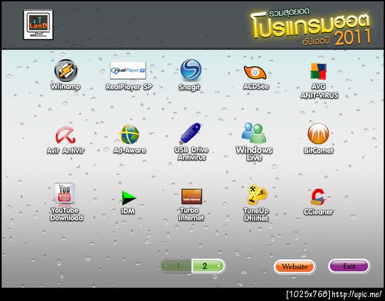
Task: Click the "Turbo Internet" label text
Action: [191, 214]
